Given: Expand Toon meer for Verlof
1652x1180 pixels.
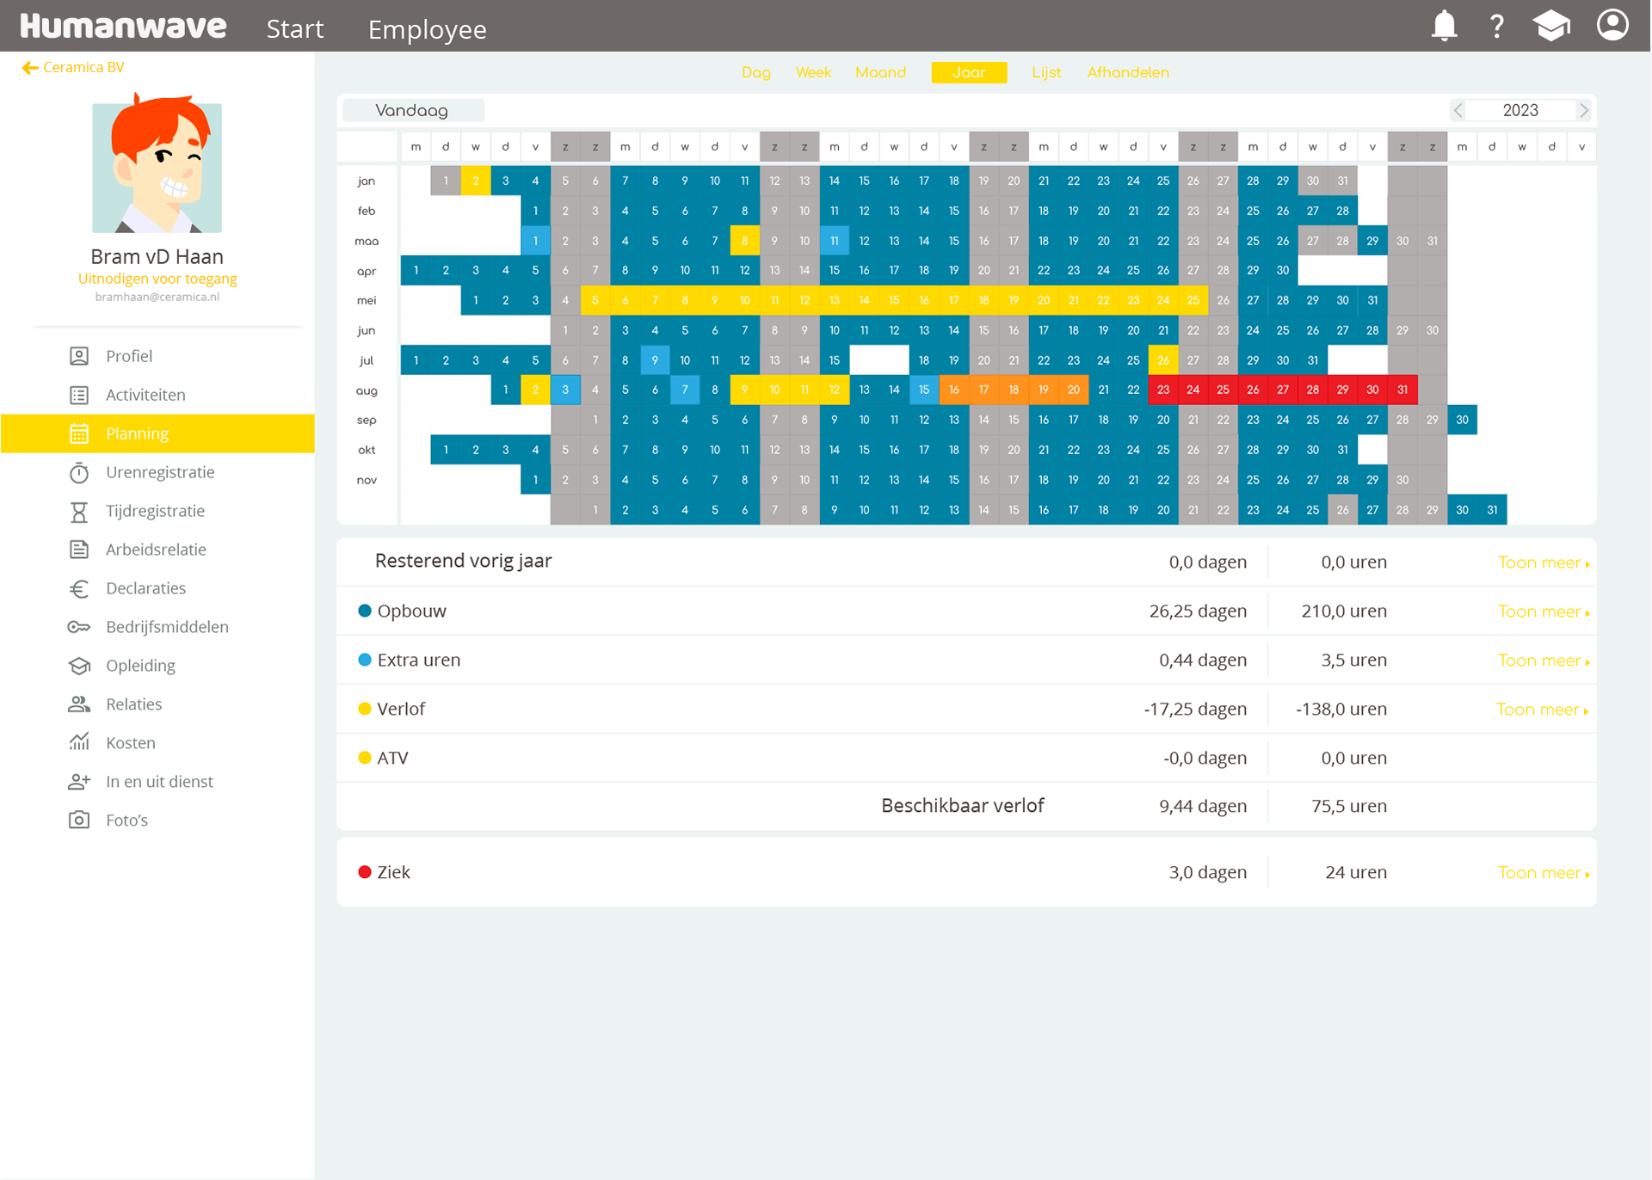Looking at the screenshot, I should click(1541, 710).
